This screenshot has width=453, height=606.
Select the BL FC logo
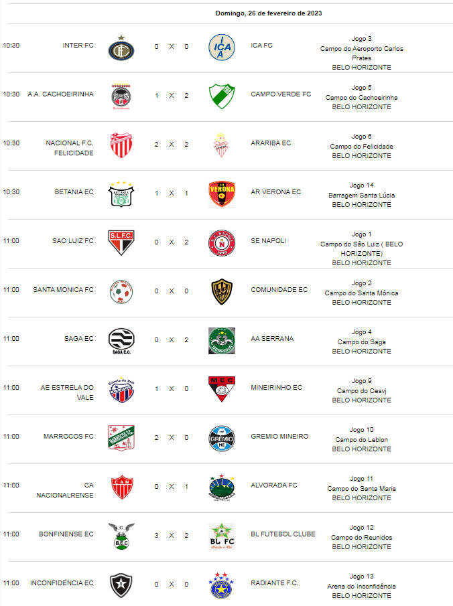click(222, 536)
